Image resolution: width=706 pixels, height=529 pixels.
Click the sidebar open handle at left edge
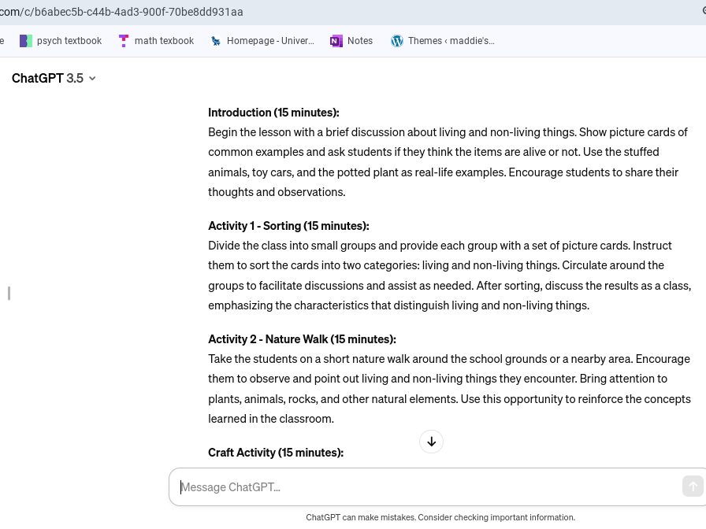(9, 294)
